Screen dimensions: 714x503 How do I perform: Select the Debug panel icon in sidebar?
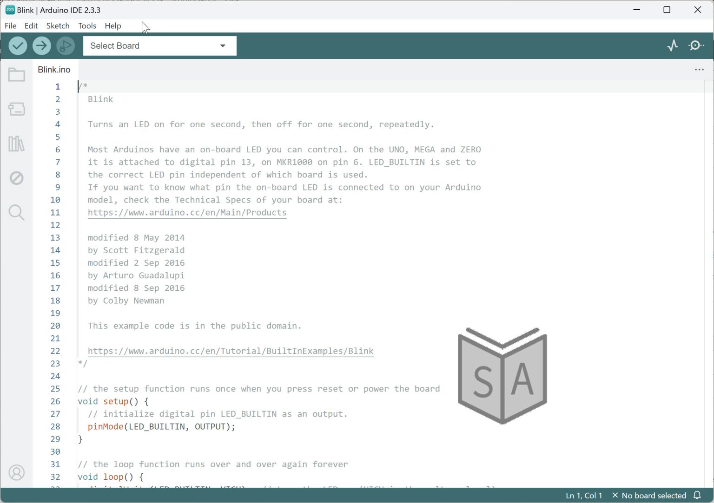point(17,178)
